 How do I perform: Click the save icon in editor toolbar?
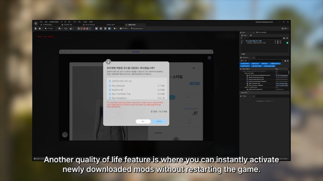click(x=36, y=29)
